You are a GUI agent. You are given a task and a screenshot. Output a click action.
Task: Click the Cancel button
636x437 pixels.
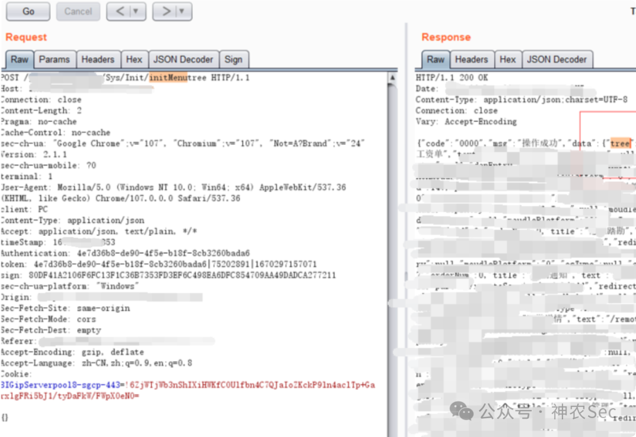tap(78, 11)
